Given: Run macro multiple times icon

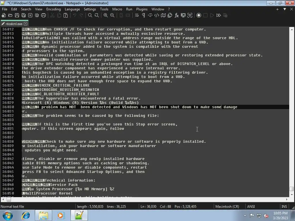Looking at the screenshot, I should coord(219,16).
